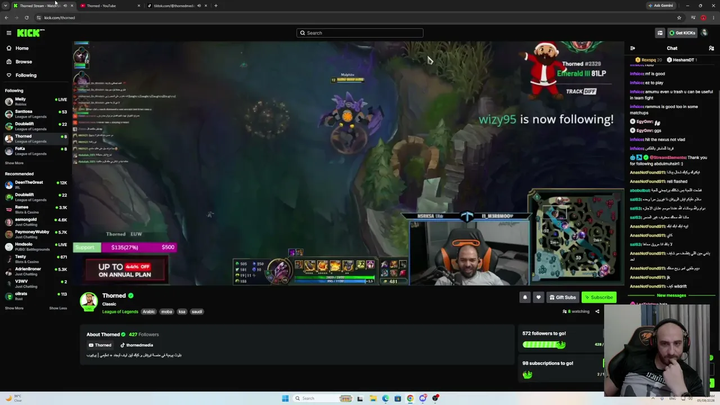Open Following in the Kick sidebar
This screenshot has height=405, width=720.
(x=36, y=75)
